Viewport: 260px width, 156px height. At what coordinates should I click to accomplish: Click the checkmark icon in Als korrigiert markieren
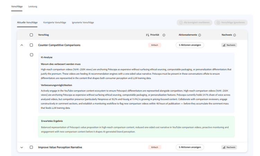pos(181,22)
